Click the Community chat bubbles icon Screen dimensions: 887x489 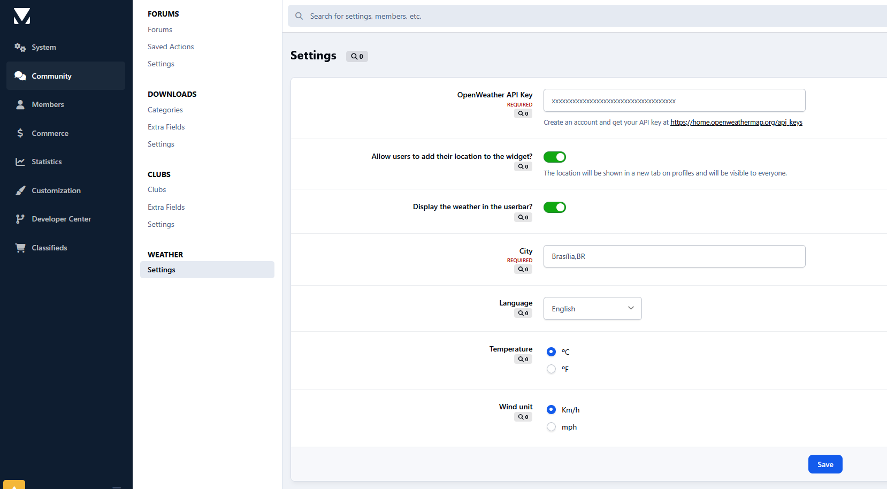click(x=20, y=76)
